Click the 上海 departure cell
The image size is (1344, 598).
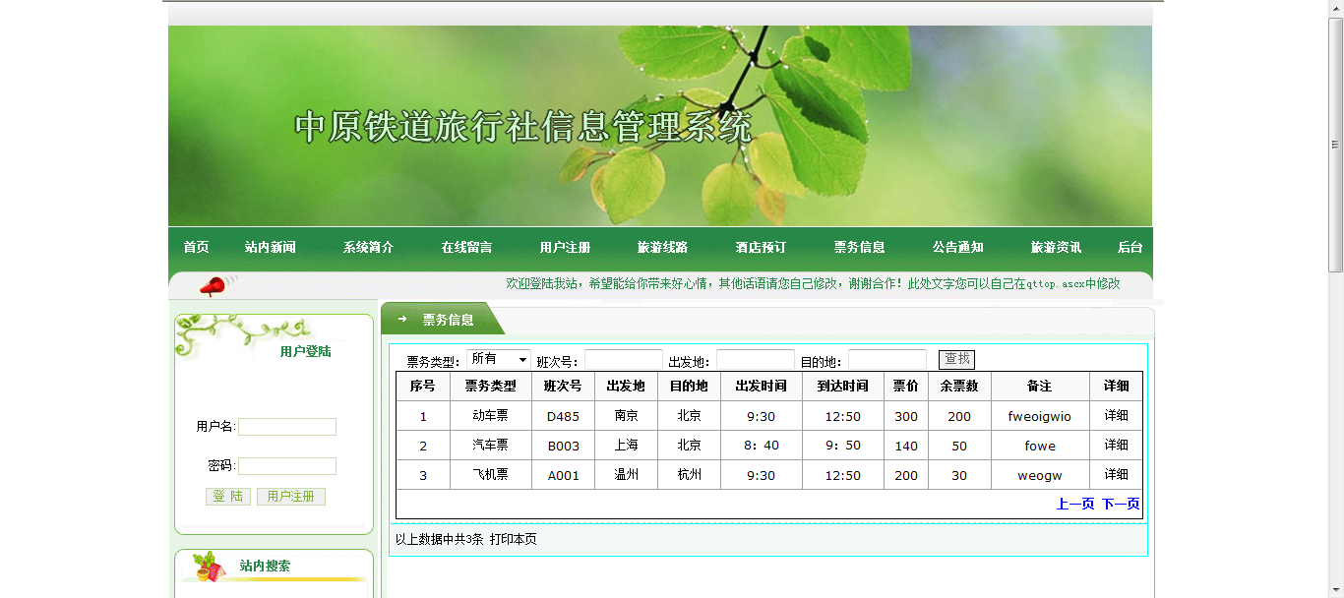[626, 446]
